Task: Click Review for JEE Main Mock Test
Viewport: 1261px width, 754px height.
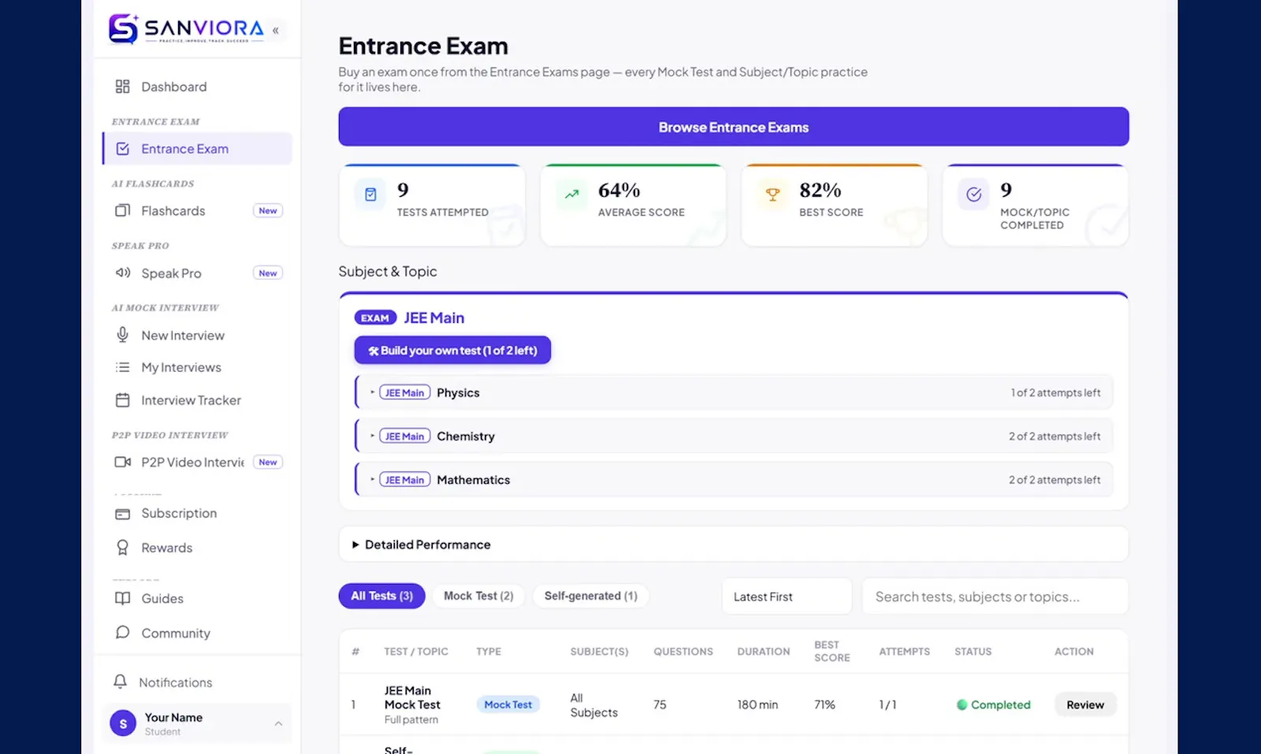Action: click(x=1085, y=704)
